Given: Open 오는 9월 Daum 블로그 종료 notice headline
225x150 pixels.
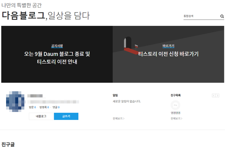Looking at the screenshot, I should coord(57,58).
